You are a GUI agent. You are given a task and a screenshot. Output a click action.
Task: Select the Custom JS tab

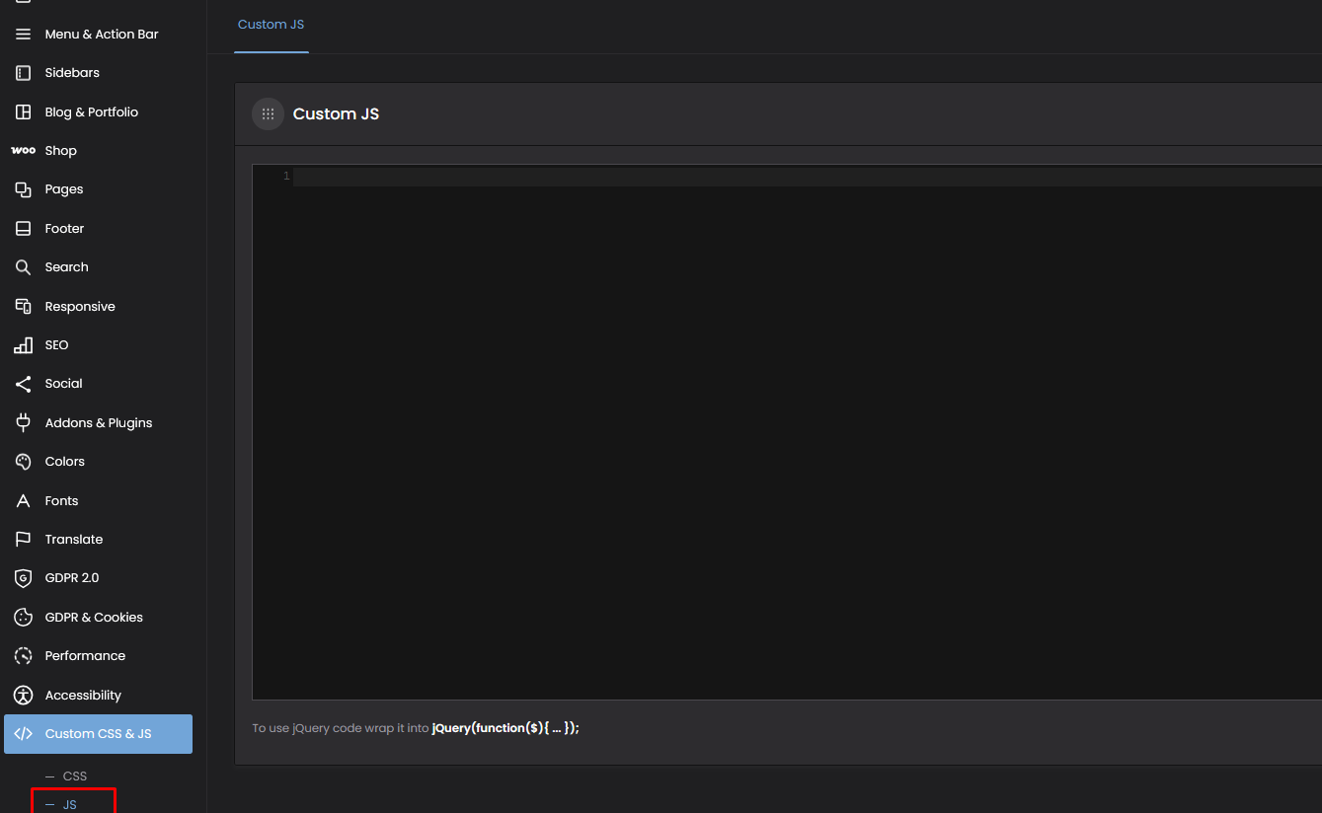(x=272, y=25)
